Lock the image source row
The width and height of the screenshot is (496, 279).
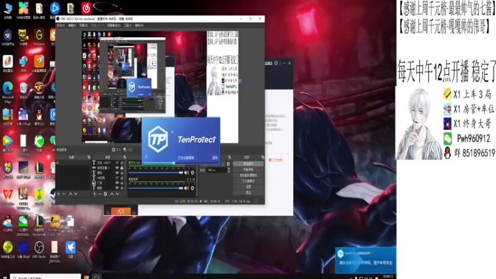pyautogui.click(x=122, y=183)
